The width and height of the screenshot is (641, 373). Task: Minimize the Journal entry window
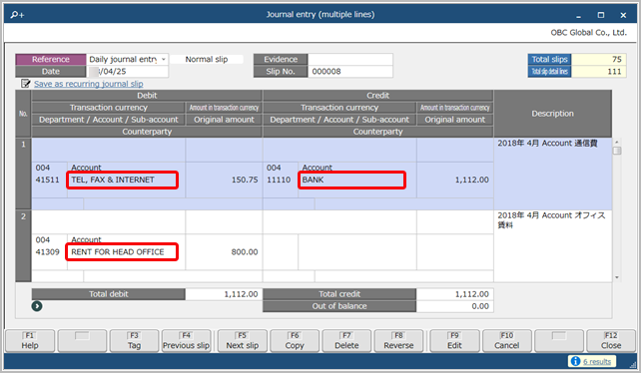pos(578,16)
